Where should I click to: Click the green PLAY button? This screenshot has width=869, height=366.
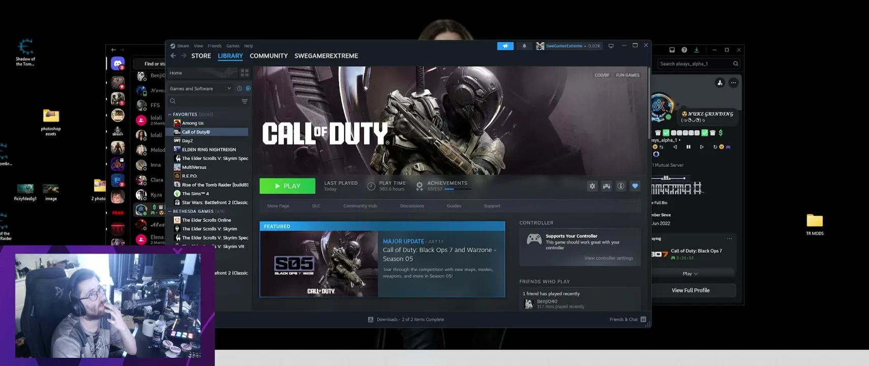click(288, 186)
